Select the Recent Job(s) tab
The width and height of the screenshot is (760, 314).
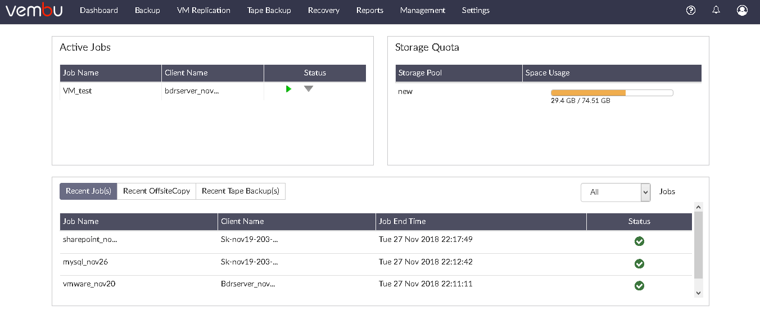click(88, 191)
